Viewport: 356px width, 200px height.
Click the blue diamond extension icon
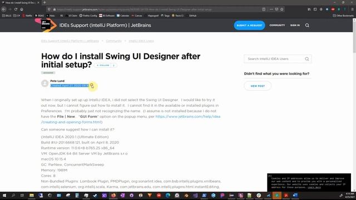(x=327, y=9)
